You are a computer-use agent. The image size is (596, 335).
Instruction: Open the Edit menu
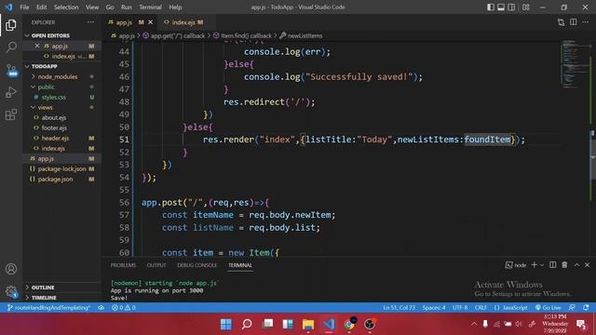[x=41, y=7]
